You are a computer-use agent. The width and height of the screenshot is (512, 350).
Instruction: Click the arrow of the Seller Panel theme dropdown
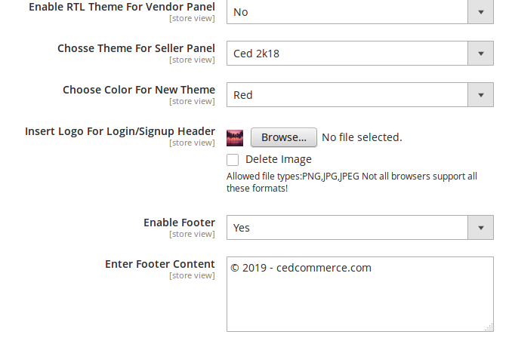(480, 54)
